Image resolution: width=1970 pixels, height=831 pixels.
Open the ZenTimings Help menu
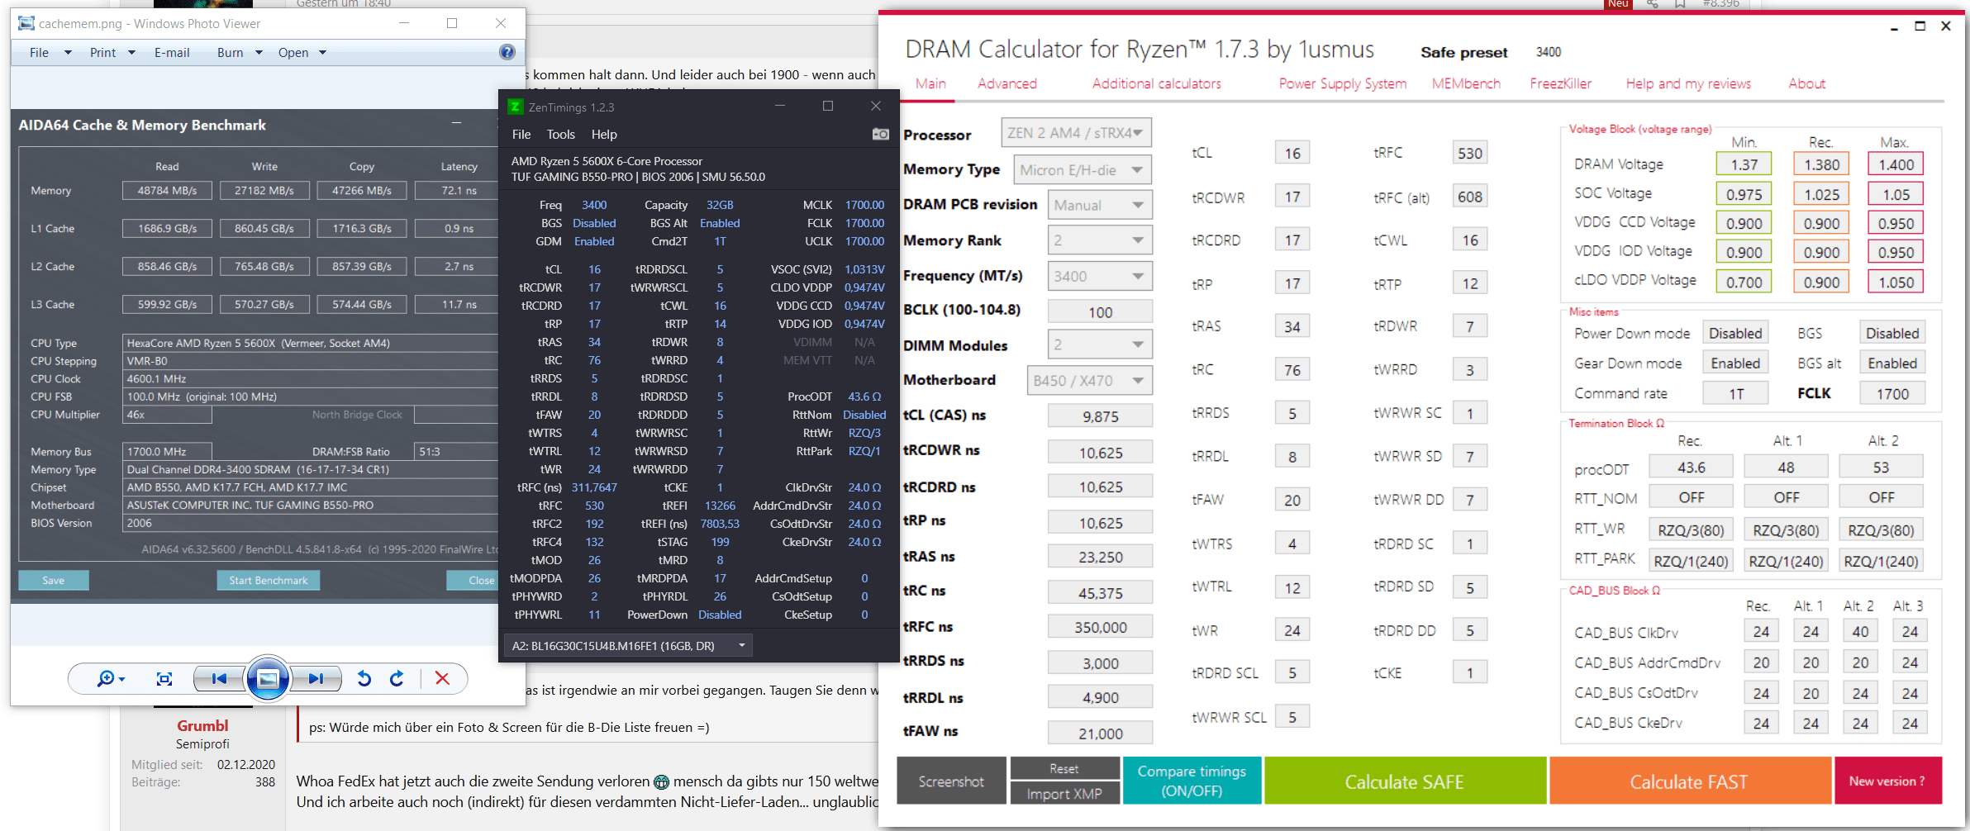tap(604, 134)
